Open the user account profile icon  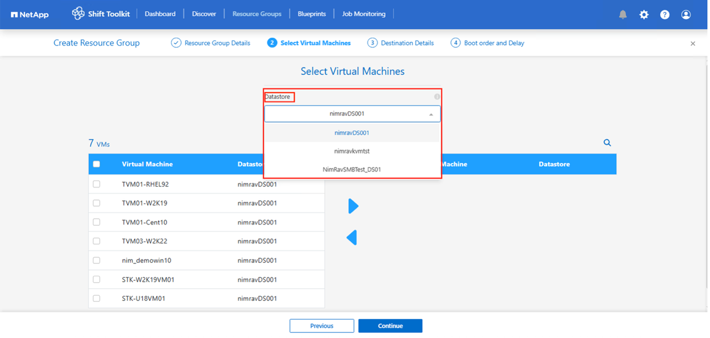686,15
